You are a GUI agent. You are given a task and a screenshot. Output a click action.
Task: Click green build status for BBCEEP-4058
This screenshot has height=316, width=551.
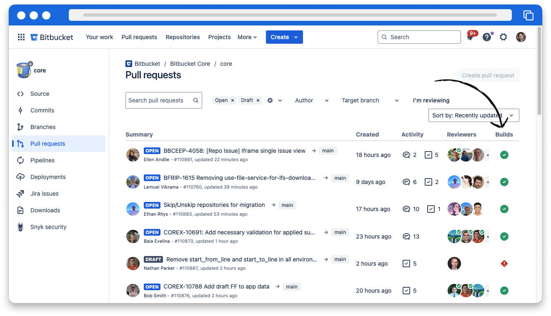coord(504,155)
